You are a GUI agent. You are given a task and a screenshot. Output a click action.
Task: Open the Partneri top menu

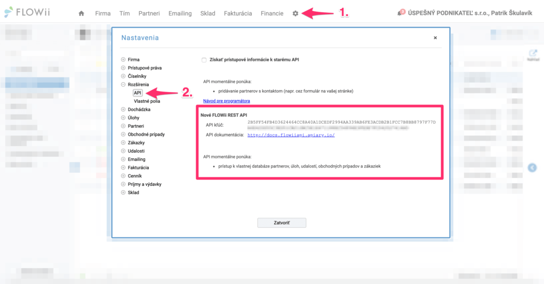[x=149, y=13]
